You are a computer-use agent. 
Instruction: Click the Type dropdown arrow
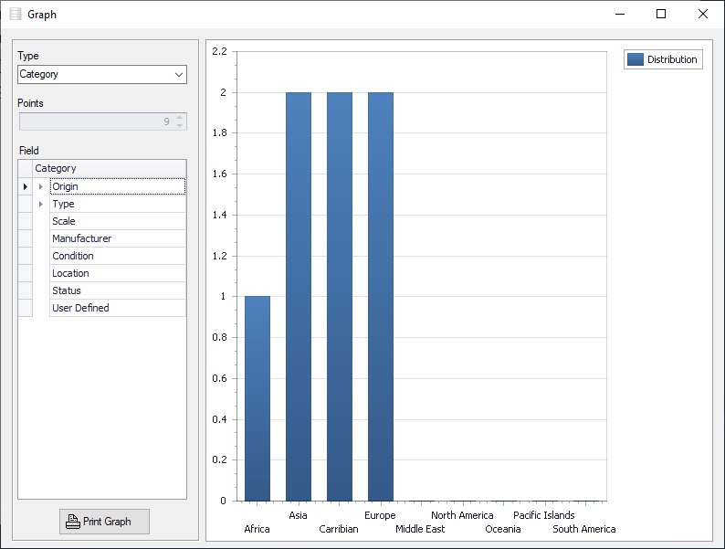point(179,75)
